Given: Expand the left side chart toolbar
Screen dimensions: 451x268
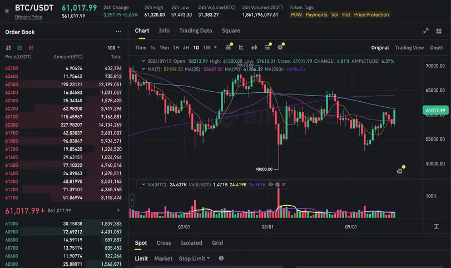Looking at the screenshot, I should click(132, 200).
